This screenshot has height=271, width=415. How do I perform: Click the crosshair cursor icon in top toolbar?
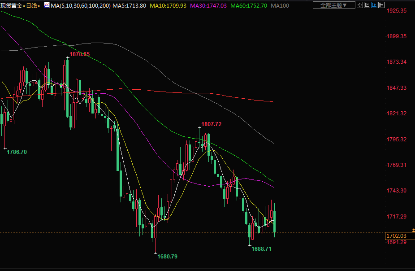360,5
